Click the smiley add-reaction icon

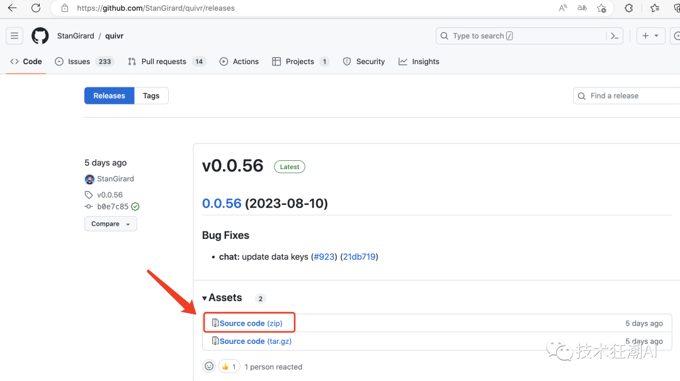pos(209,366)
